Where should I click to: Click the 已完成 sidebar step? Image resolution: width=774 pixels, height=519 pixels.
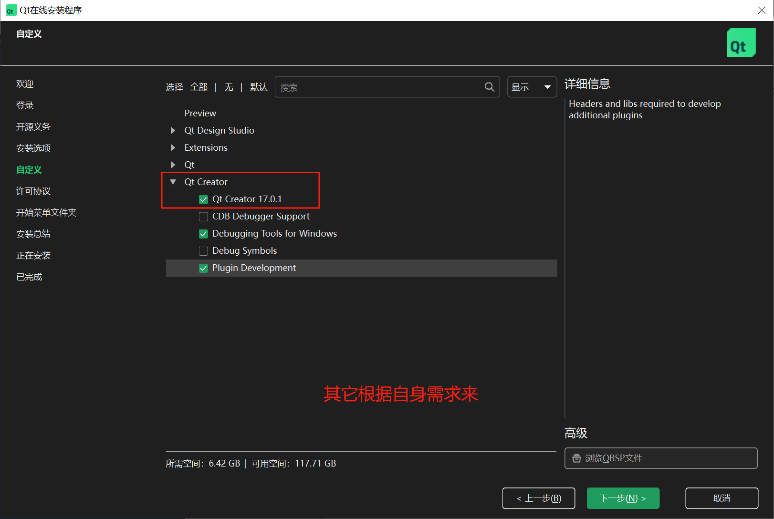pyautogui.click(x=29, y=277)
